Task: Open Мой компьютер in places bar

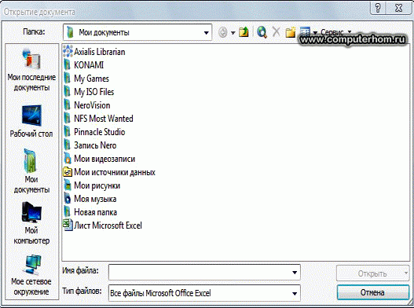Action: click(x=31, y=223)
